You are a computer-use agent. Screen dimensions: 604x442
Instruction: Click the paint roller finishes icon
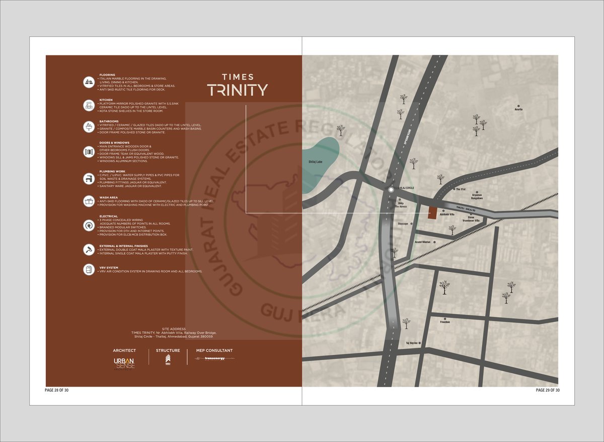(x=89, y=249)
